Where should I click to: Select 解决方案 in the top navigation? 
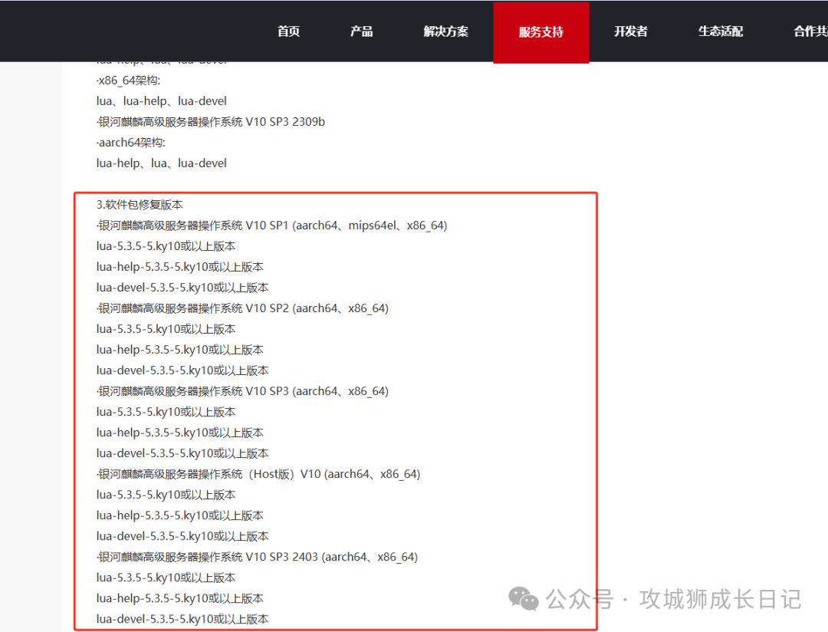pyautogui.click(x=445, y=31)
